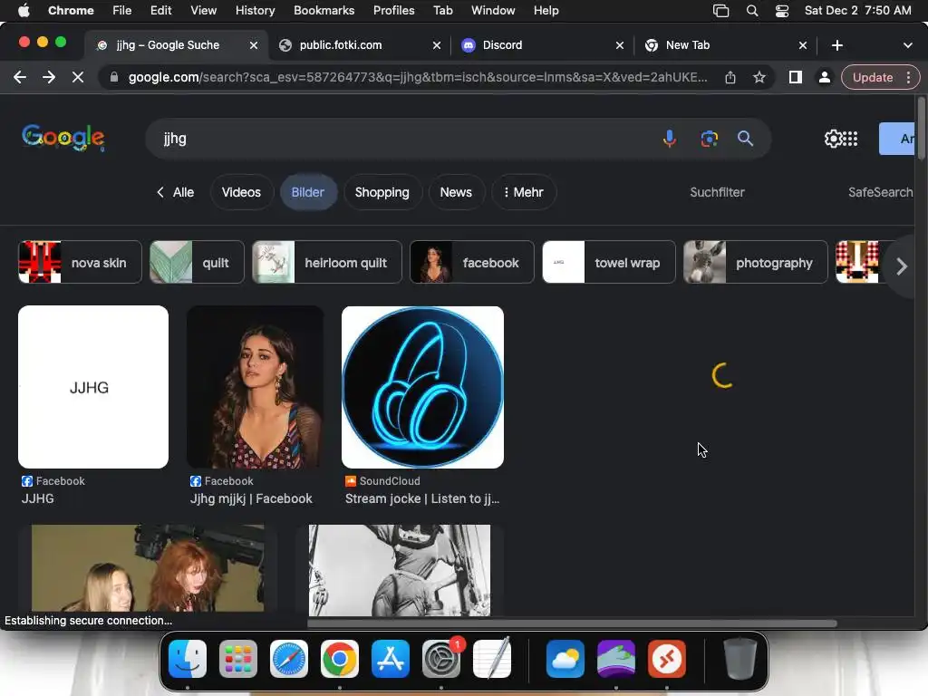Open Suchfilter options
Viewport: 928px width, 696px height.
717,192
